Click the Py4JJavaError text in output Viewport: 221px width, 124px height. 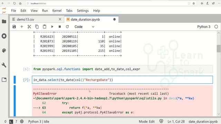45,94
